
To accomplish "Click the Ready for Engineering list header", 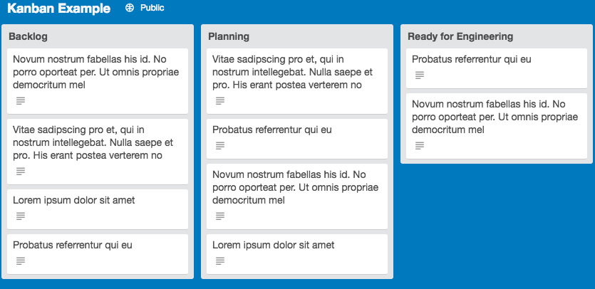I will (x=460, y=36).
